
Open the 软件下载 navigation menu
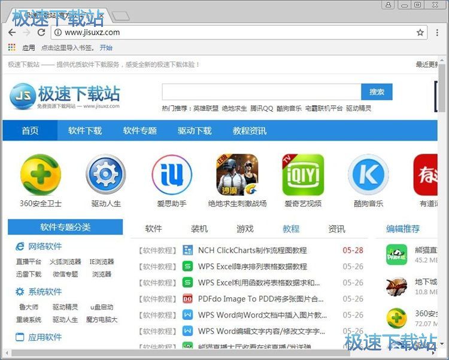click(85, 130)
